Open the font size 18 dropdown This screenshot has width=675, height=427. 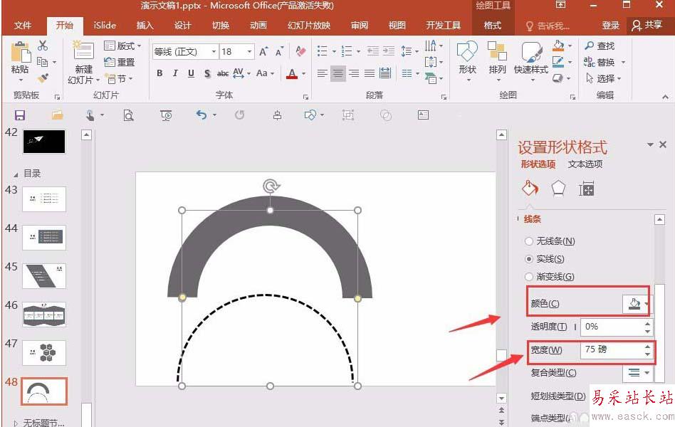coord(249,52)
